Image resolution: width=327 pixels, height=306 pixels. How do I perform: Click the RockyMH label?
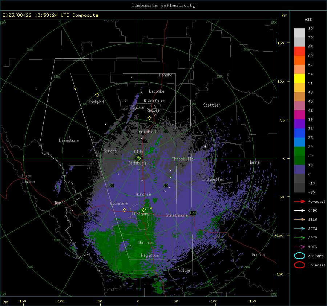point(96,102)
